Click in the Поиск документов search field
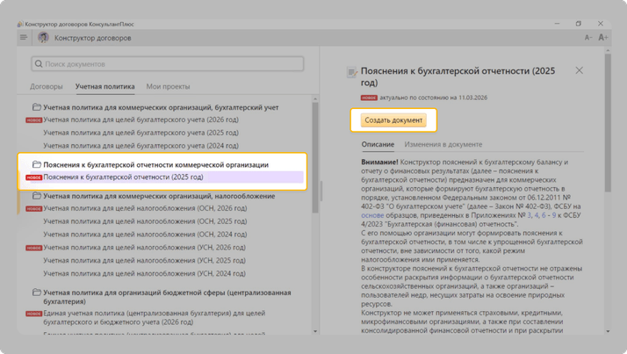Screen dimensions: 627x354 168,64
